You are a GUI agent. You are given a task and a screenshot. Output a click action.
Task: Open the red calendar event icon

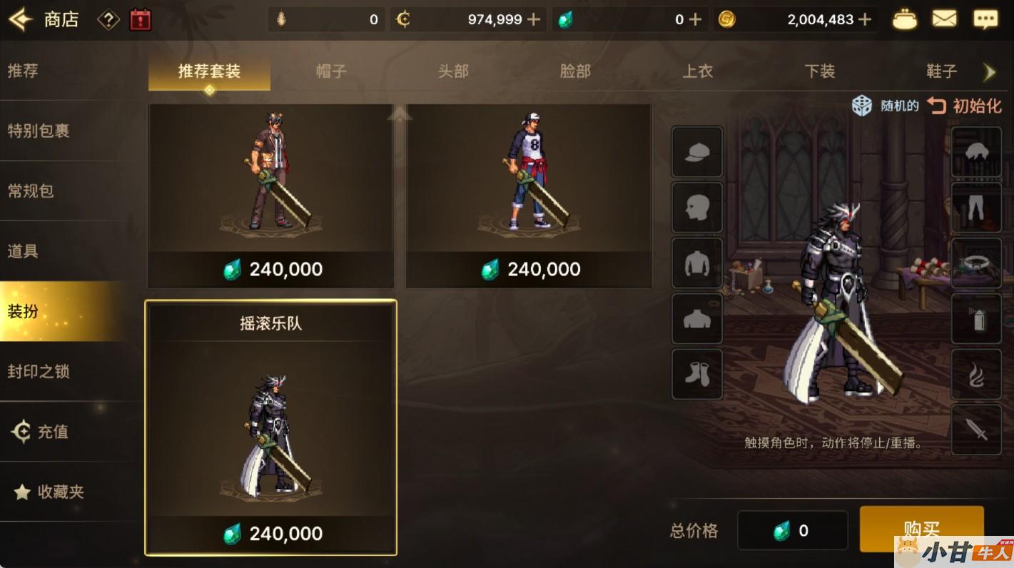click(x=141, y=20)
